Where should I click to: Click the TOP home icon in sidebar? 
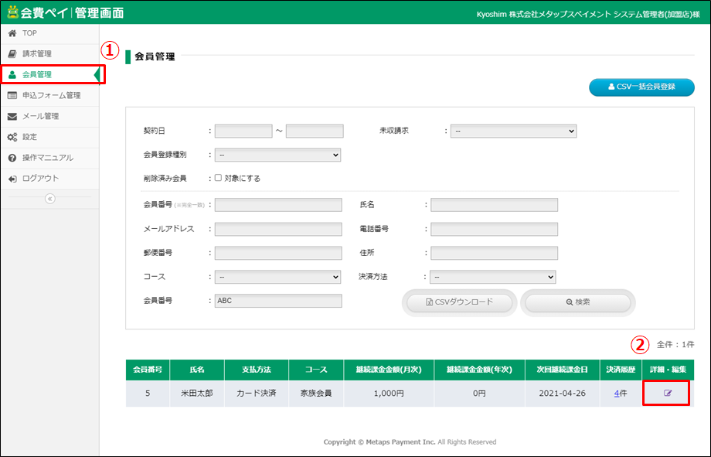pyautogui.click(x=12, y=33)
